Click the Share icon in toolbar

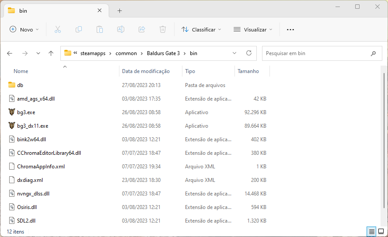[x=142, y=29]
